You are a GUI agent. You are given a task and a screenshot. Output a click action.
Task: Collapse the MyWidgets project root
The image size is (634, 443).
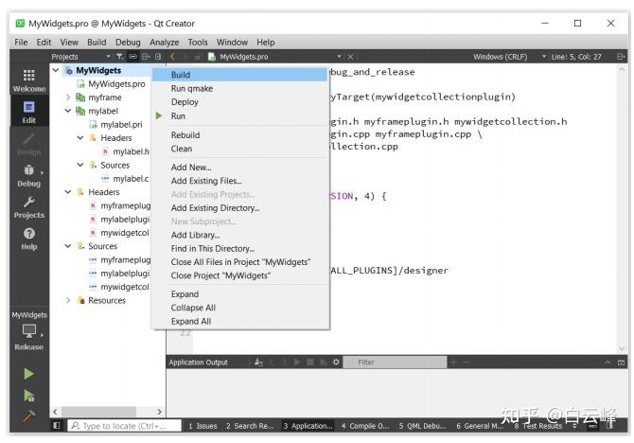point(56,70)
